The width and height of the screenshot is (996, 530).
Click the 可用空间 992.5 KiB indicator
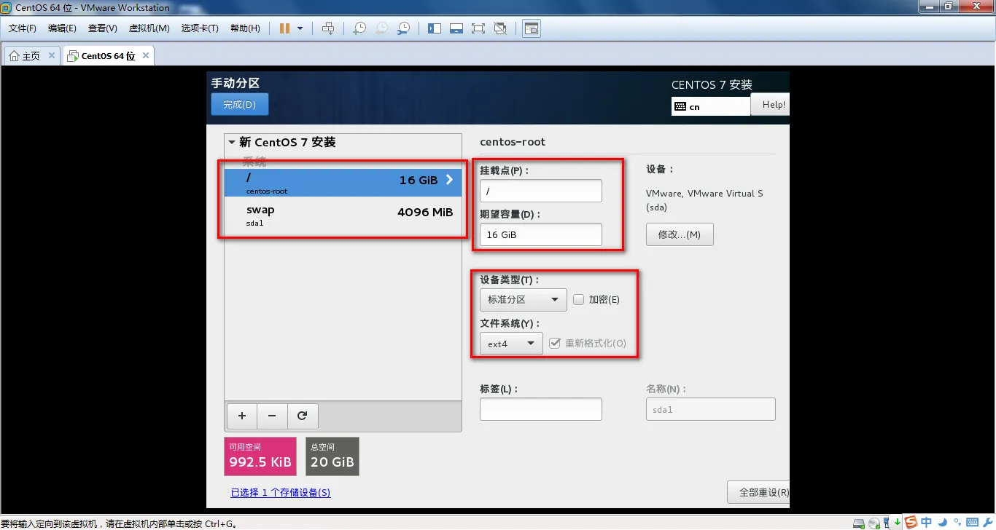(x=260, y=456)
